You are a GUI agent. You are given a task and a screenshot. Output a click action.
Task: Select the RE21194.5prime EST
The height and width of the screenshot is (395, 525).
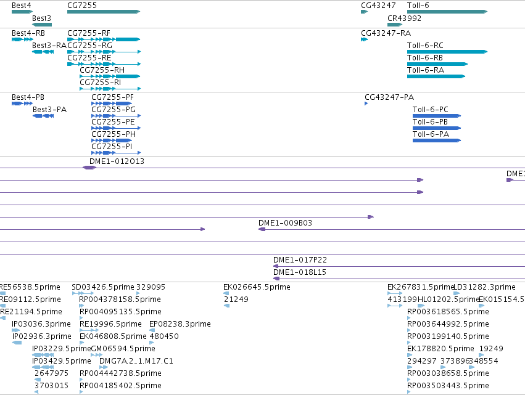pos(2,319)
